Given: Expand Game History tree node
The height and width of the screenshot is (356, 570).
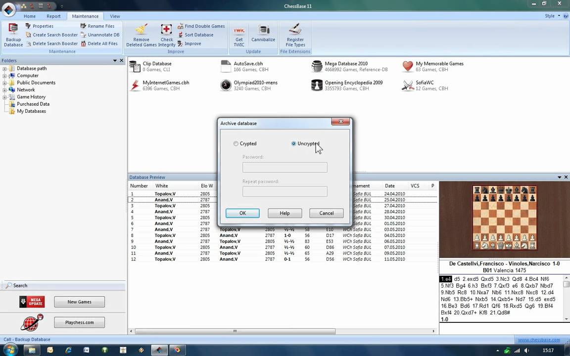Looking at the screenshot, I should [5, 97].
